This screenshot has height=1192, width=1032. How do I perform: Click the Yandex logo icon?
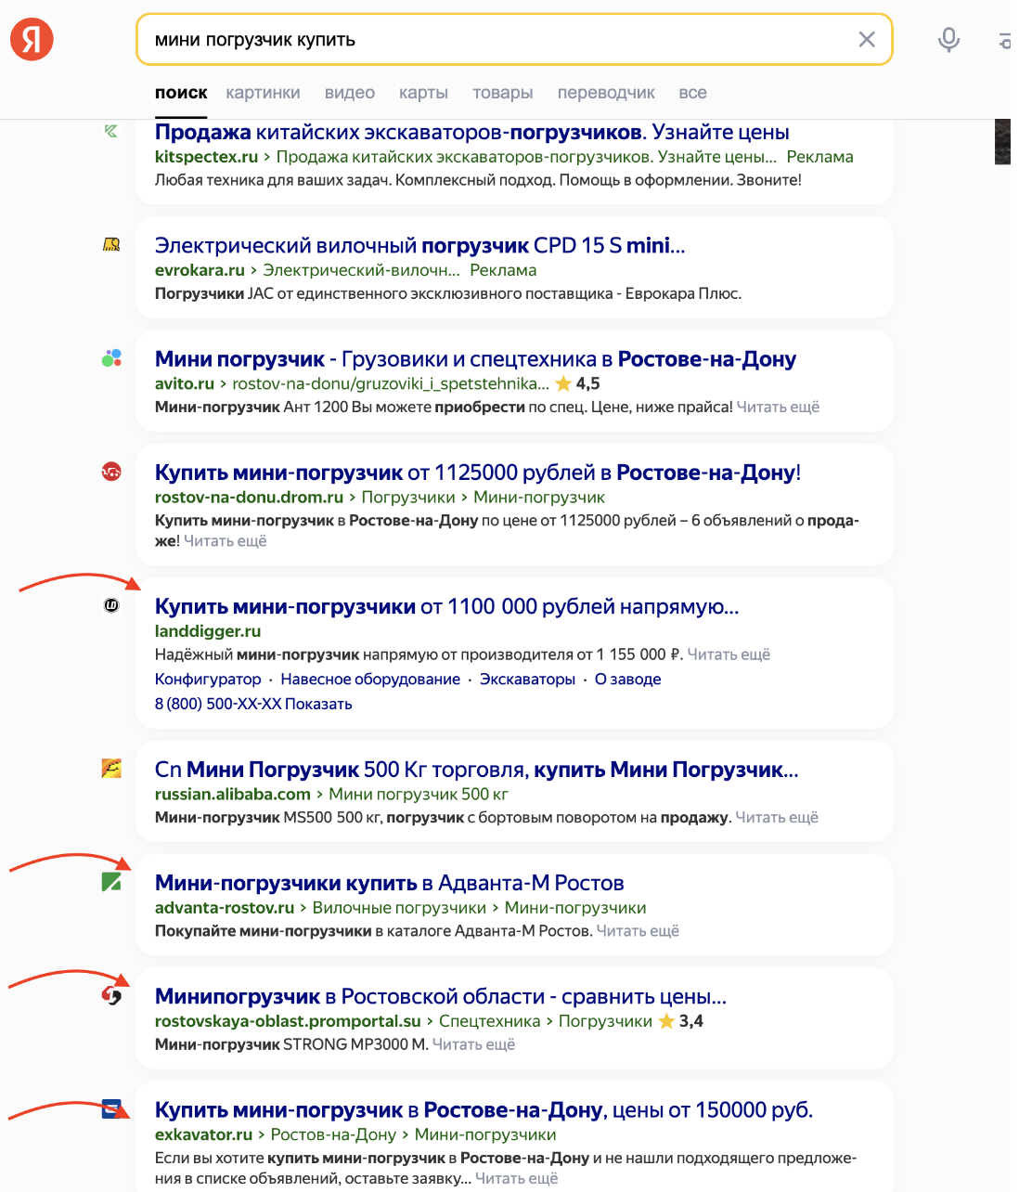point(32,39)
